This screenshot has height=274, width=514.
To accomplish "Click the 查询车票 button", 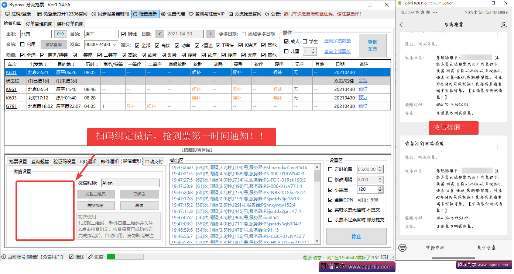I will (373, 45).
